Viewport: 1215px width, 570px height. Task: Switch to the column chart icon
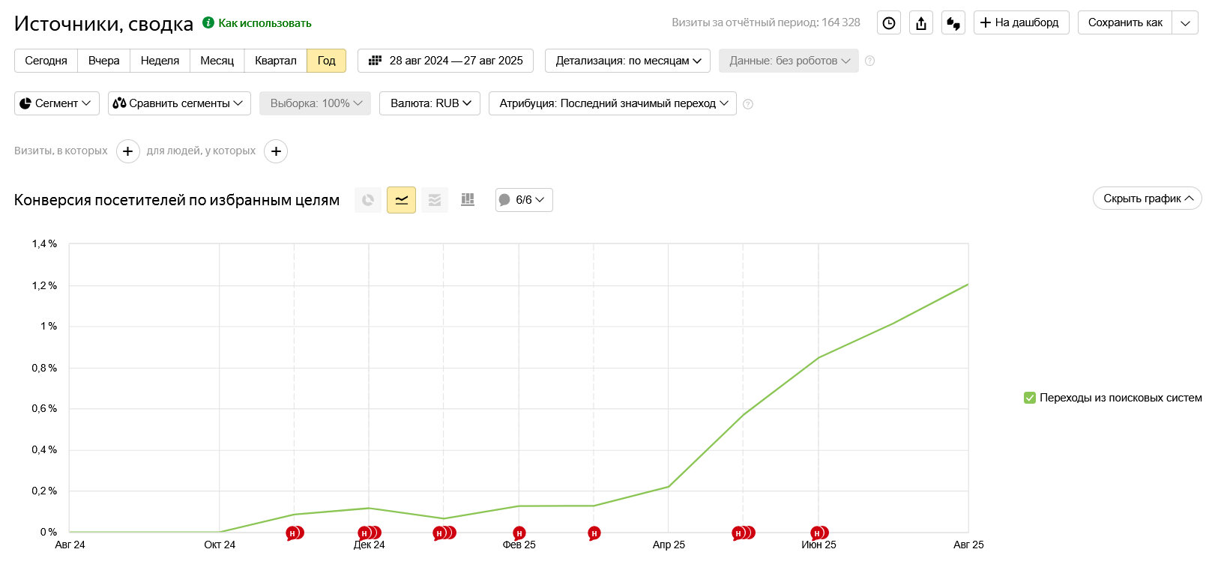coord(468,200)
